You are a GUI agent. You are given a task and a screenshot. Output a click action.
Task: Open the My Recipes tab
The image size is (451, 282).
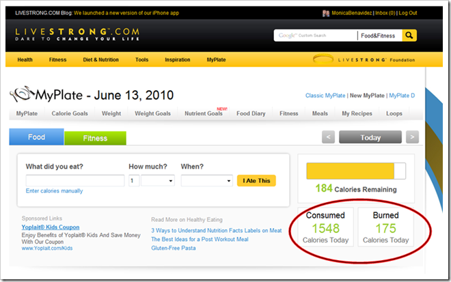[357, 113]
